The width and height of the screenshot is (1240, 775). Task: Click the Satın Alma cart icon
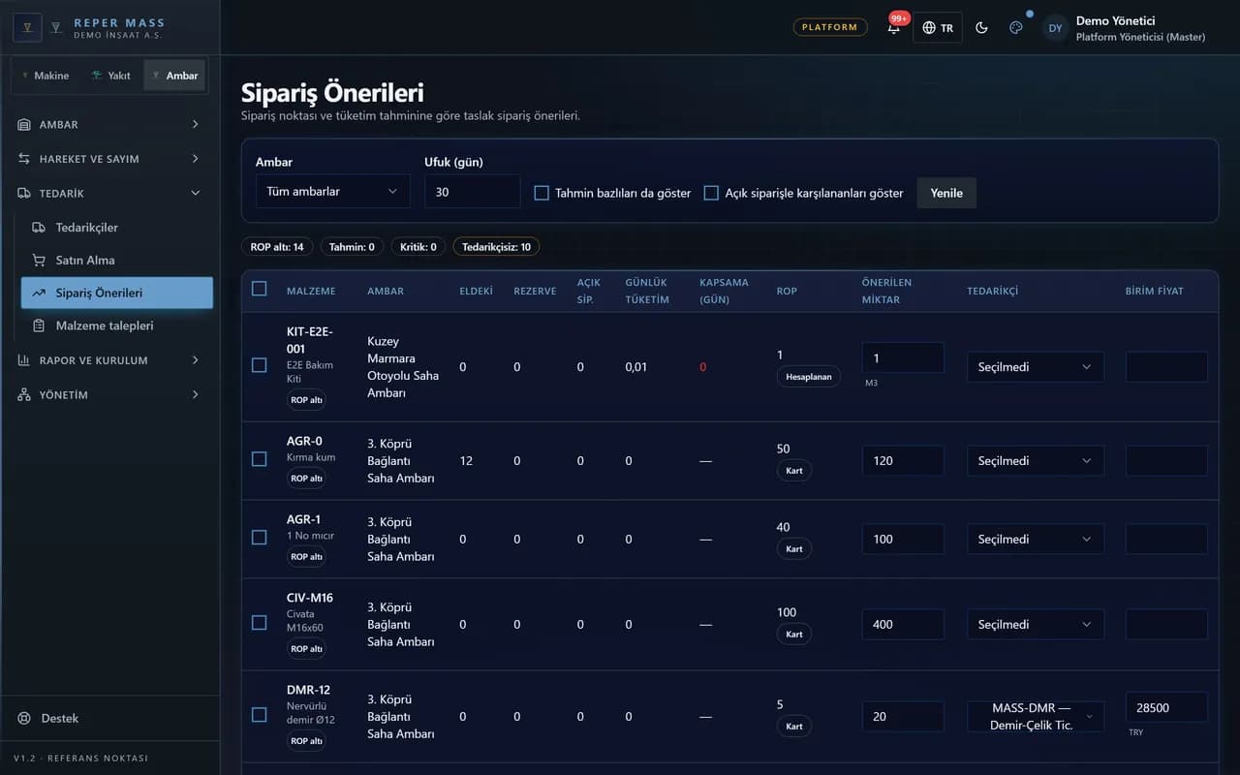(39, 261)
